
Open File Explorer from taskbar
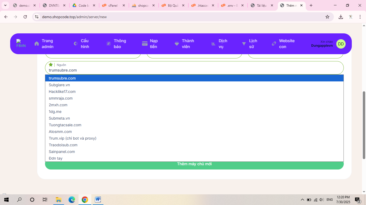click(58, 199)
